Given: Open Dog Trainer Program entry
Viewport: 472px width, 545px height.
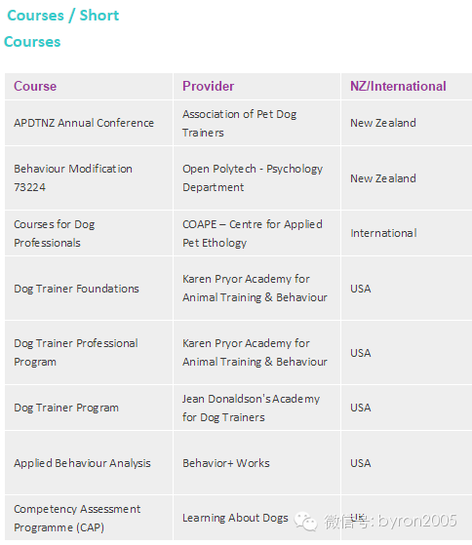Looking at the screenshot, I should pyautogui.click(x=66, y=408).
